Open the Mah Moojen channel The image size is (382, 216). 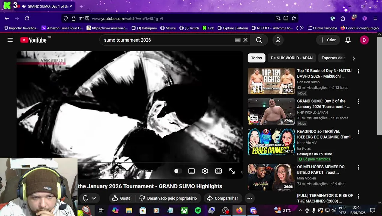(x=307, y=178)
